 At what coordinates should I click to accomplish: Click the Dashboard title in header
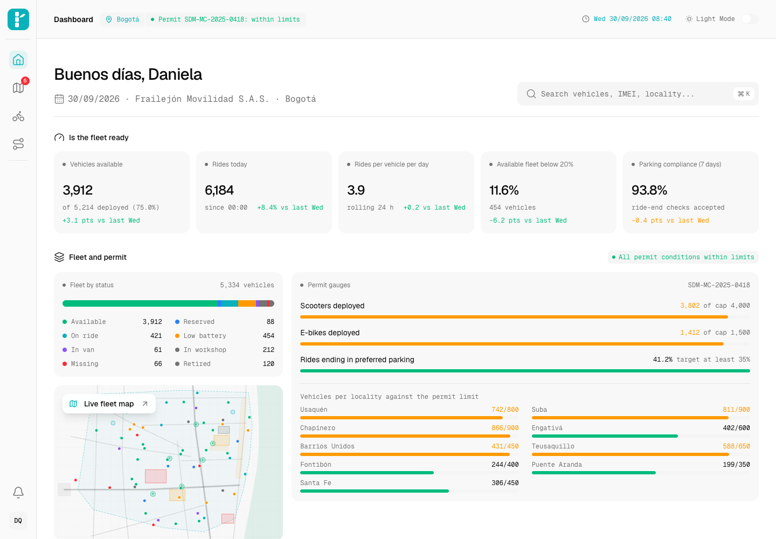(73, 19)
